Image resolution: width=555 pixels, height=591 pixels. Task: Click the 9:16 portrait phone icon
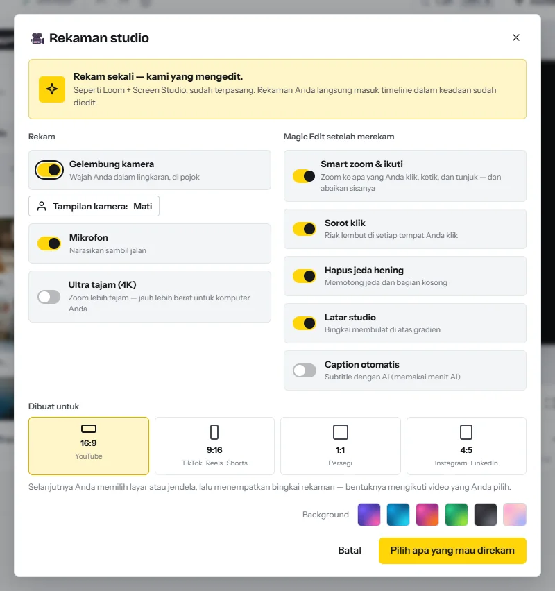pyautogui.click(x=214, y=432)
